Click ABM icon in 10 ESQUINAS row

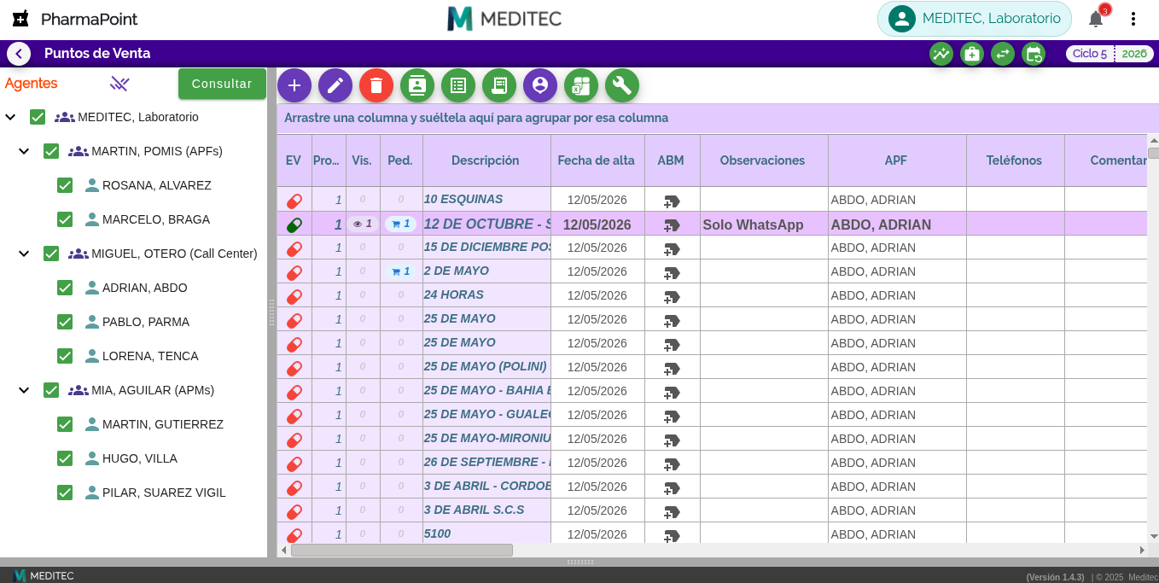click(672, 201)
